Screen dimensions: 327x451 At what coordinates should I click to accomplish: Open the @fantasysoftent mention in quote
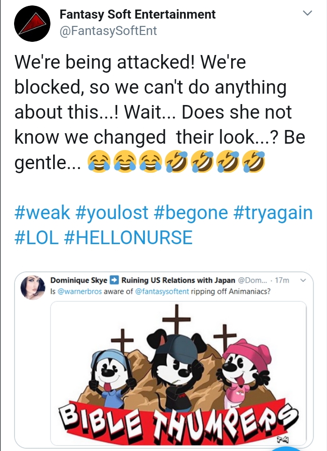162,291
